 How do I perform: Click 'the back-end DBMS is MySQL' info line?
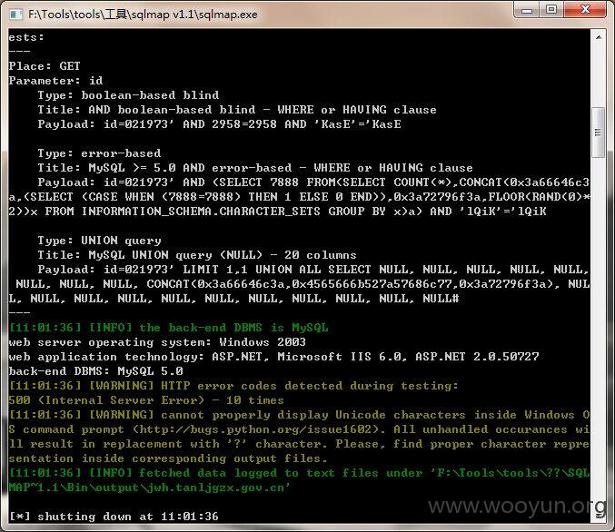169,328
